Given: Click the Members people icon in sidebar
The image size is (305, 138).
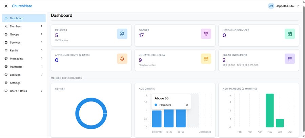Looking at the screenshot, I should pos(6,26).
